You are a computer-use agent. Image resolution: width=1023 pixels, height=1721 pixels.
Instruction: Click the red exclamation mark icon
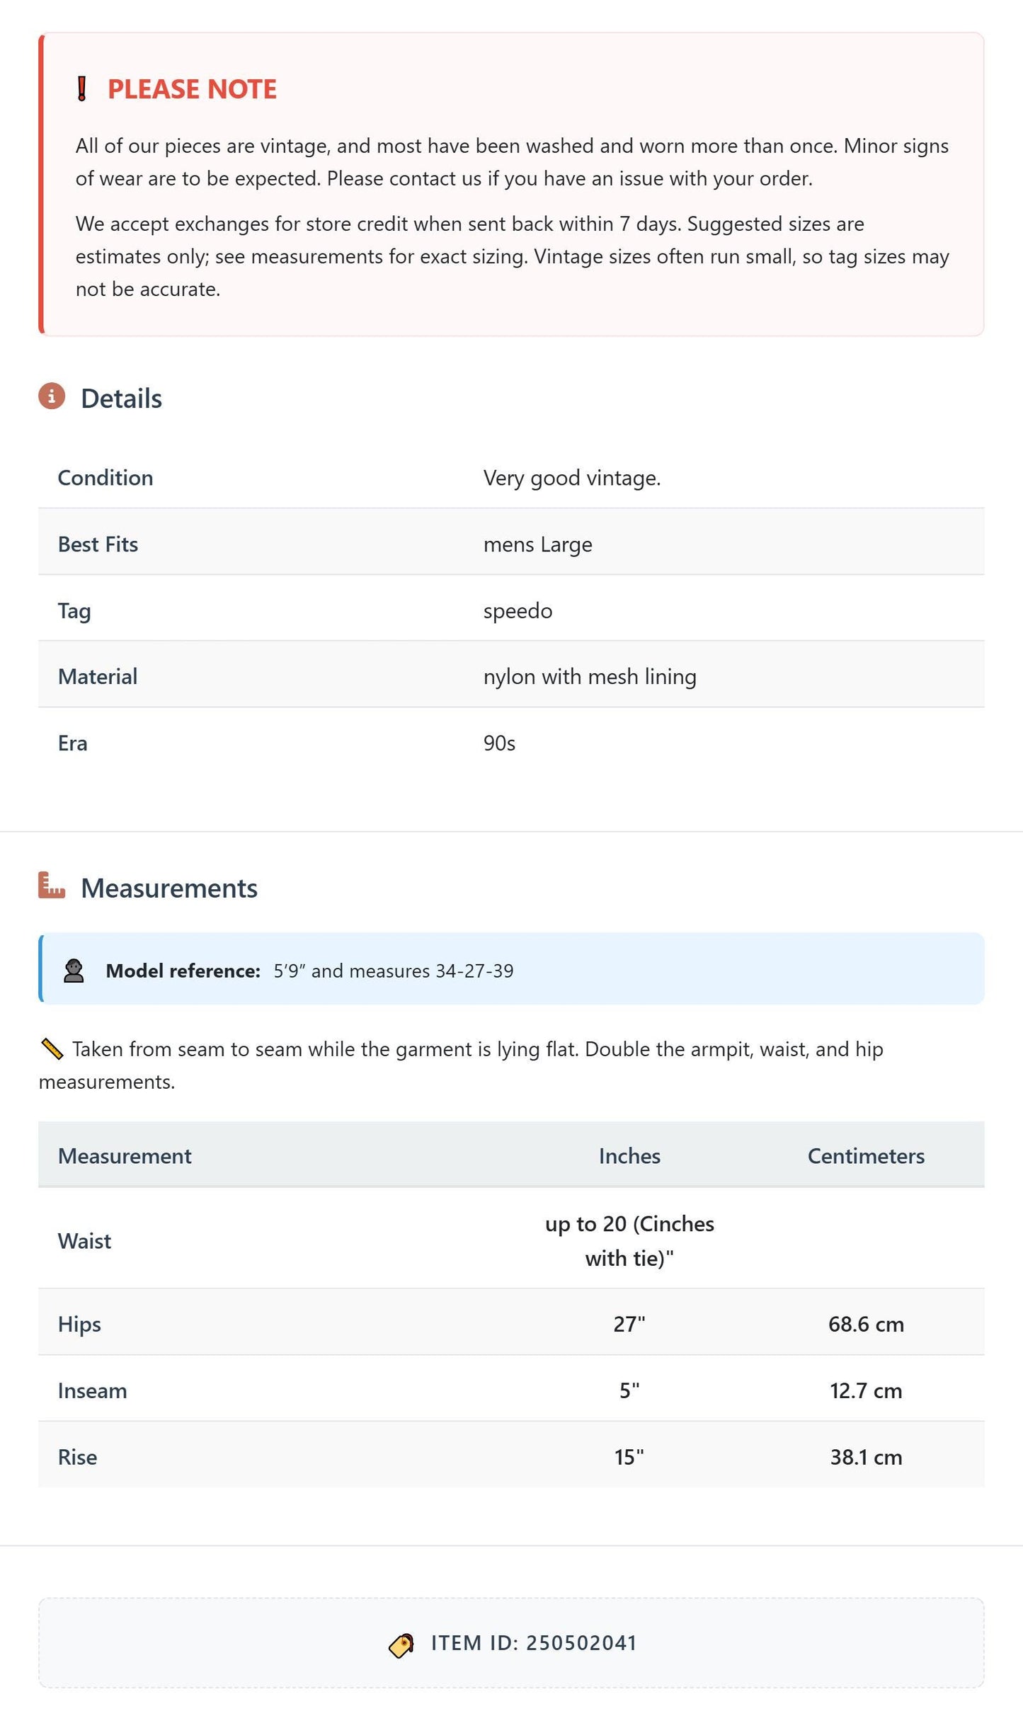click(82, 89)
